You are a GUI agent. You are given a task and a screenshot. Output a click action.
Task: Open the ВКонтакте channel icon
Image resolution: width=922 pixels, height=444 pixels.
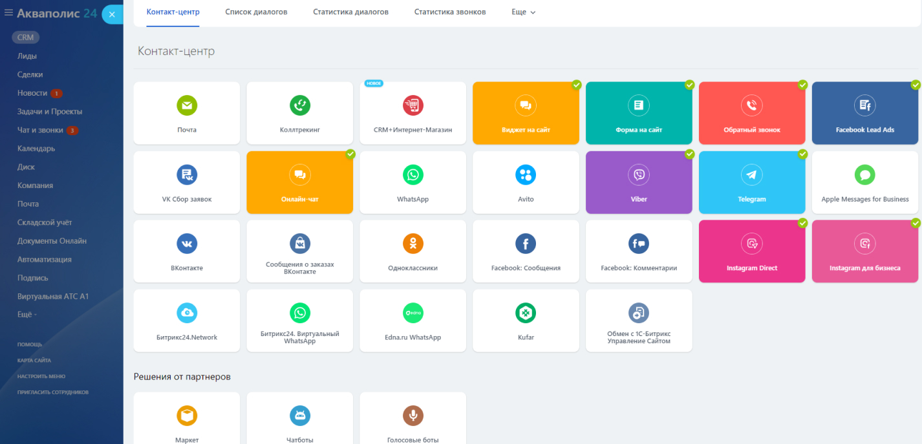[187, 244]
